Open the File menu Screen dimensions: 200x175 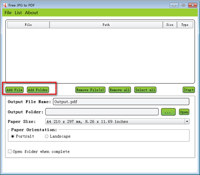click(8, 13)
